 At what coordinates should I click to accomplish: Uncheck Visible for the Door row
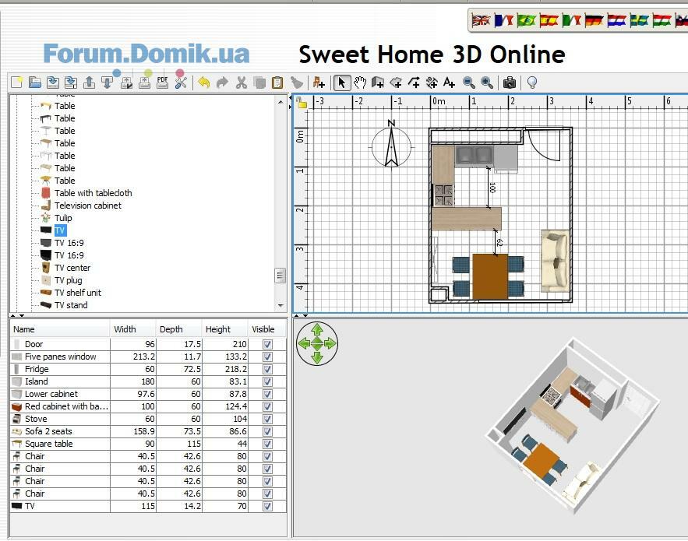(x=267, y=344)
